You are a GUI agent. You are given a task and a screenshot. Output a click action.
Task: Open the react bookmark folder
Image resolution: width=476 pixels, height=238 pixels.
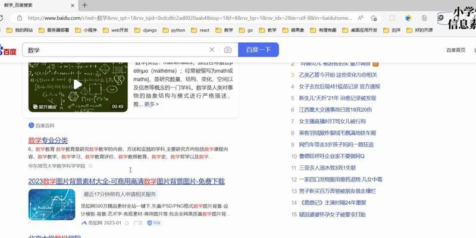200,30
